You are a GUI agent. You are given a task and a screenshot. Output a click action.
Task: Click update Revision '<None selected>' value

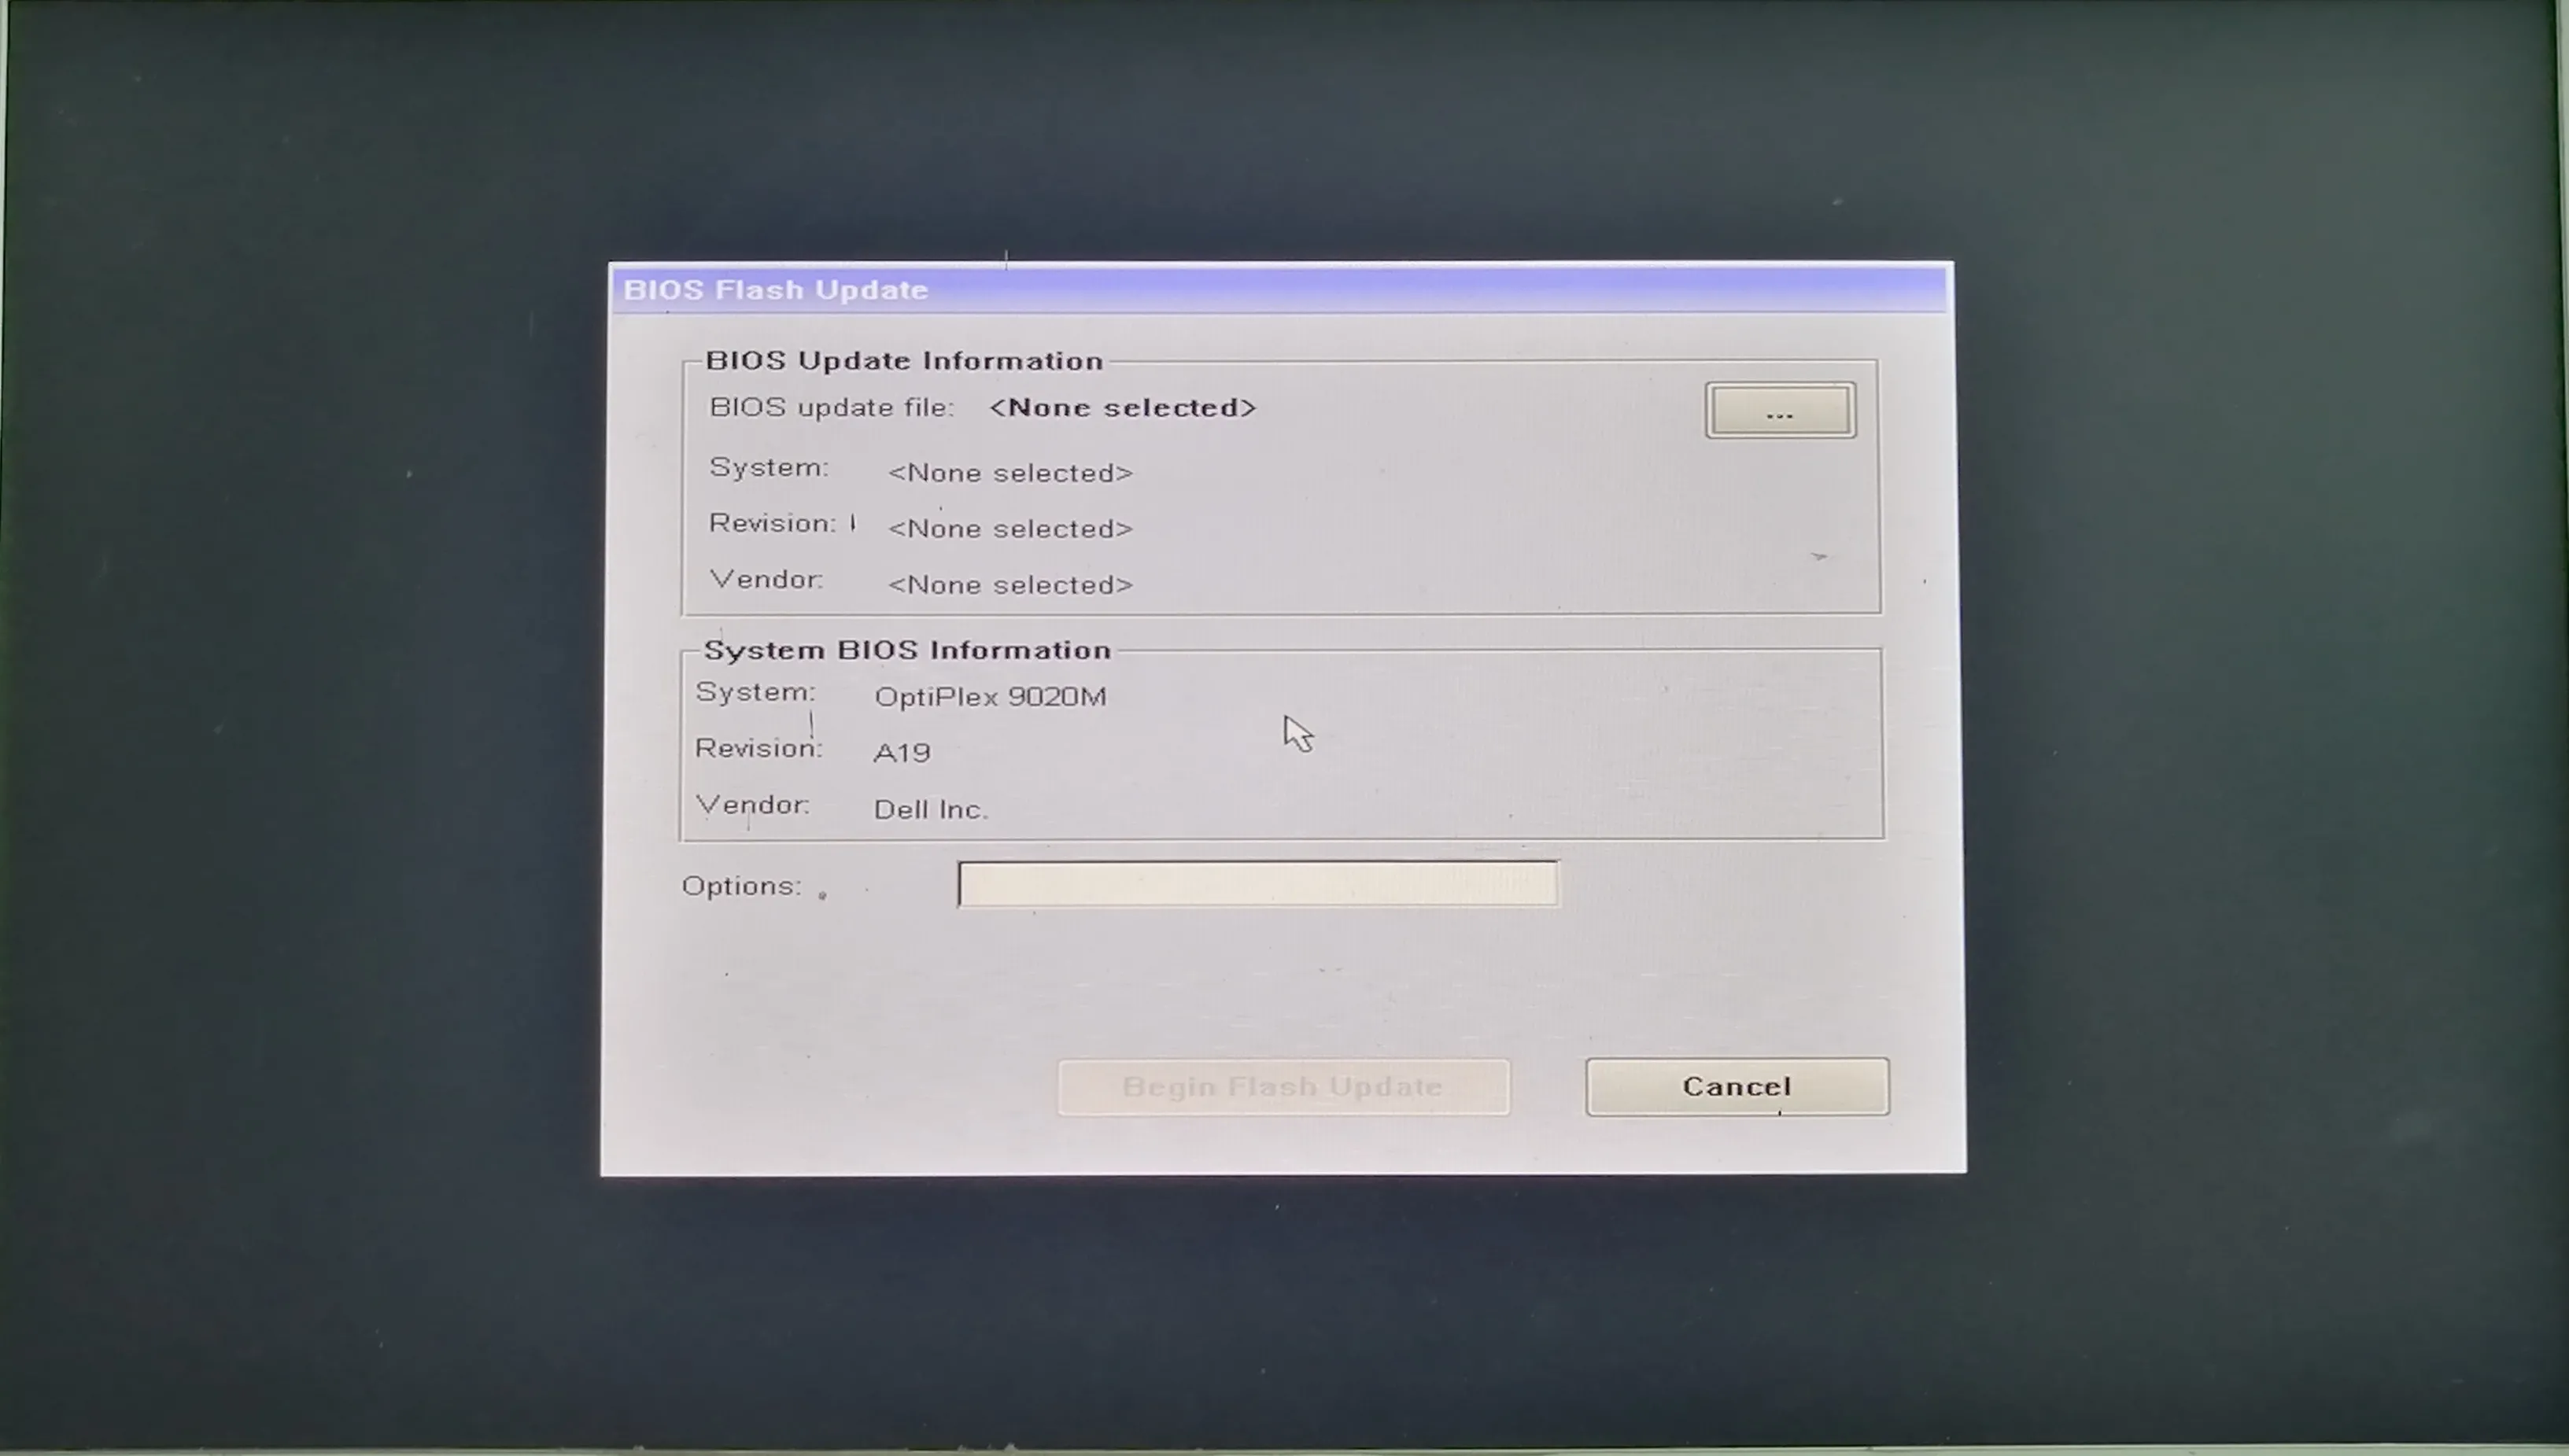[x=1010, y=529]
